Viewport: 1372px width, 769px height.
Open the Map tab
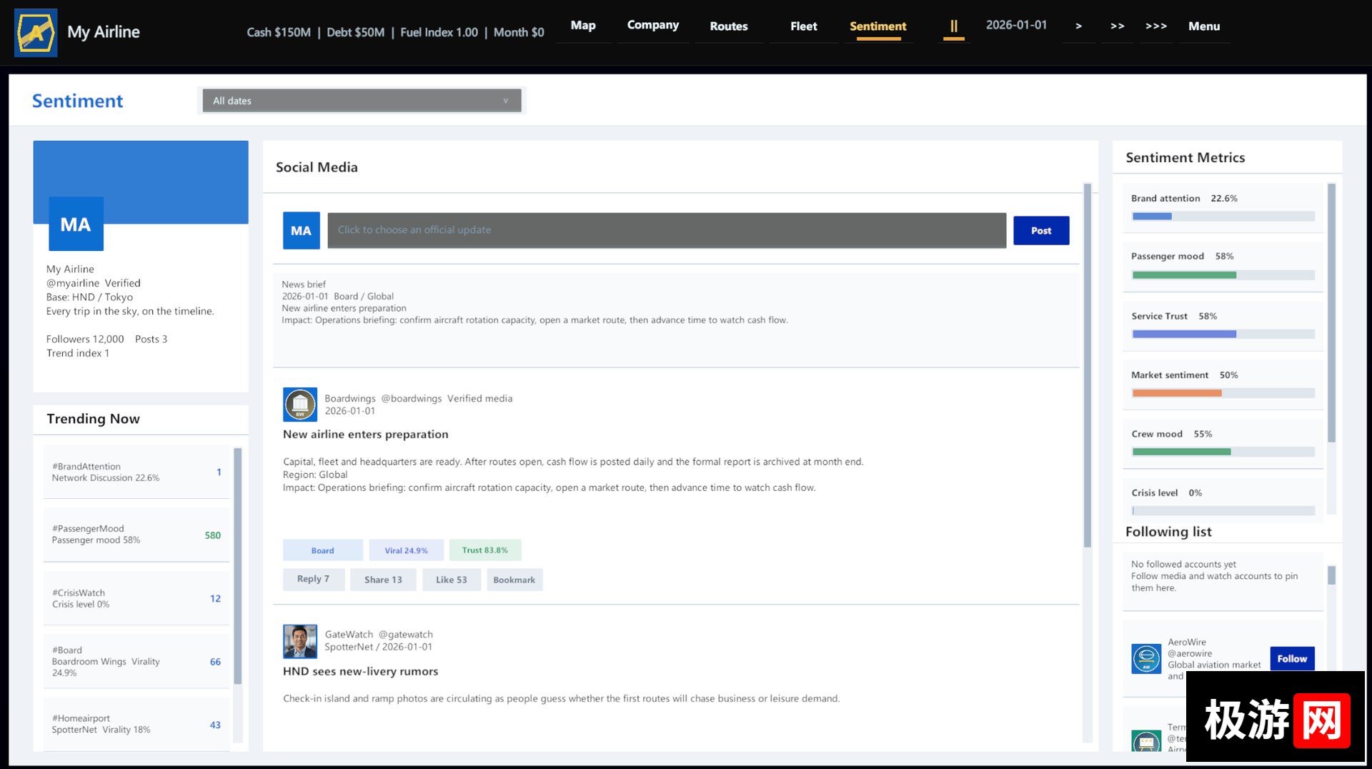tap(583, 26)
